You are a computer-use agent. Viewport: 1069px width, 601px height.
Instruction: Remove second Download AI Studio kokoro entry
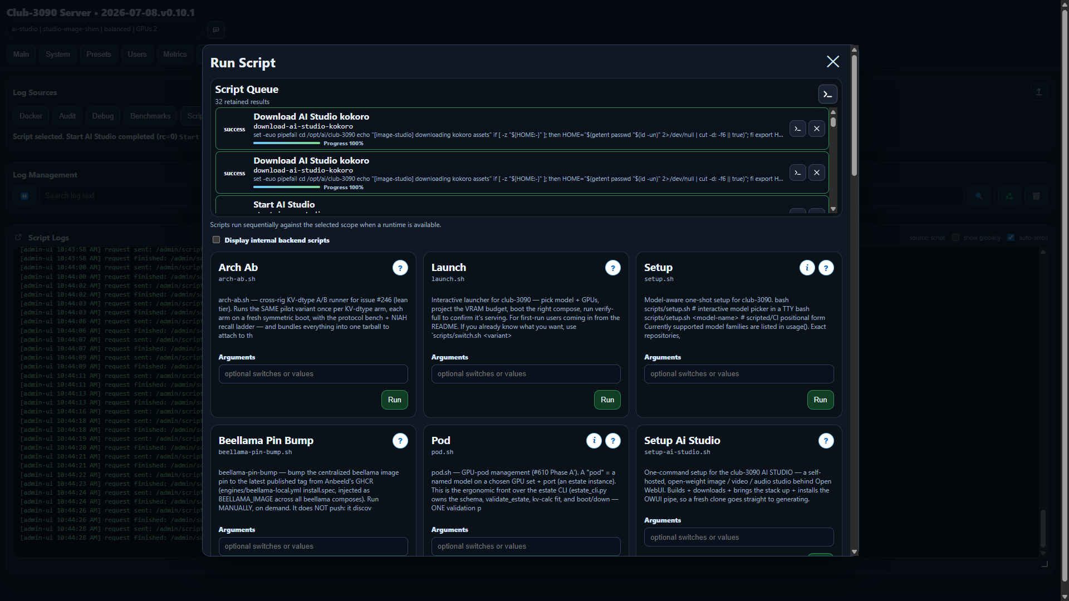817,173
